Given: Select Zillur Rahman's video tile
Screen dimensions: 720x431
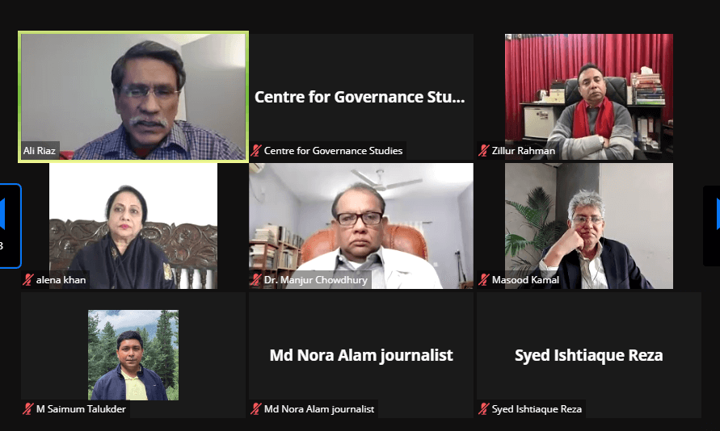Looking at the screenshot, I should coord(589,97).
